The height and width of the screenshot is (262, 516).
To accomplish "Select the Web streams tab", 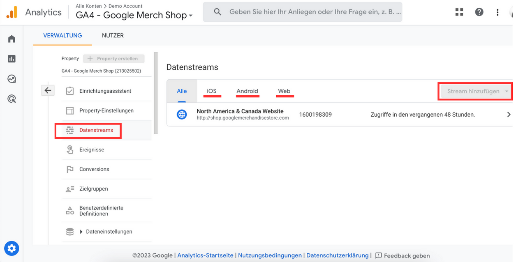I will (x=284, y=91).
